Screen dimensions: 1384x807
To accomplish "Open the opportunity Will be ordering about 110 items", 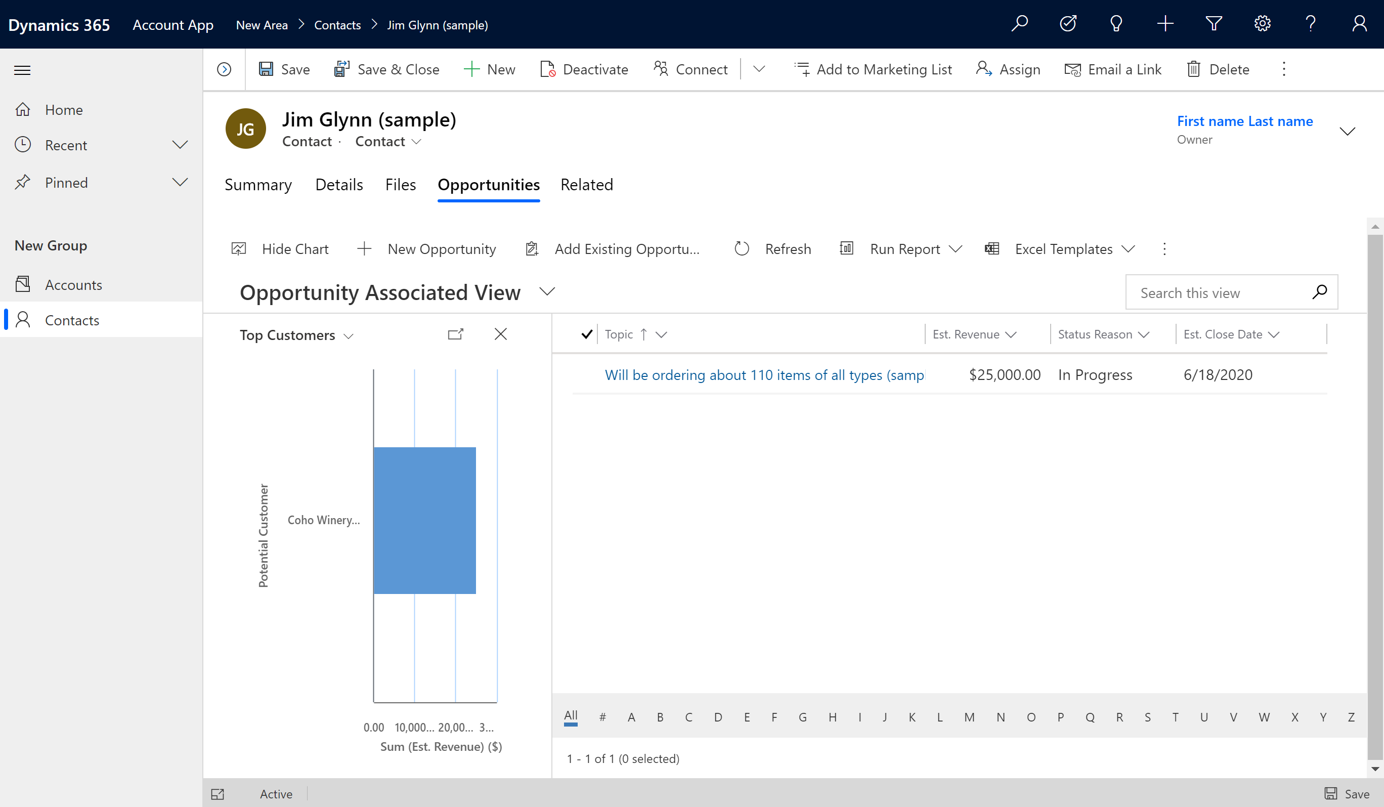I will (x=763, y=374).
